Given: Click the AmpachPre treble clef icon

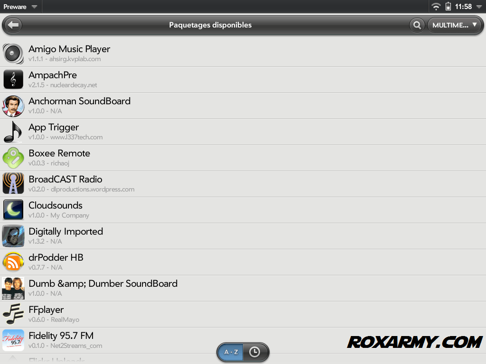Looking at the screenshot, I should click(x=13, y=80).
